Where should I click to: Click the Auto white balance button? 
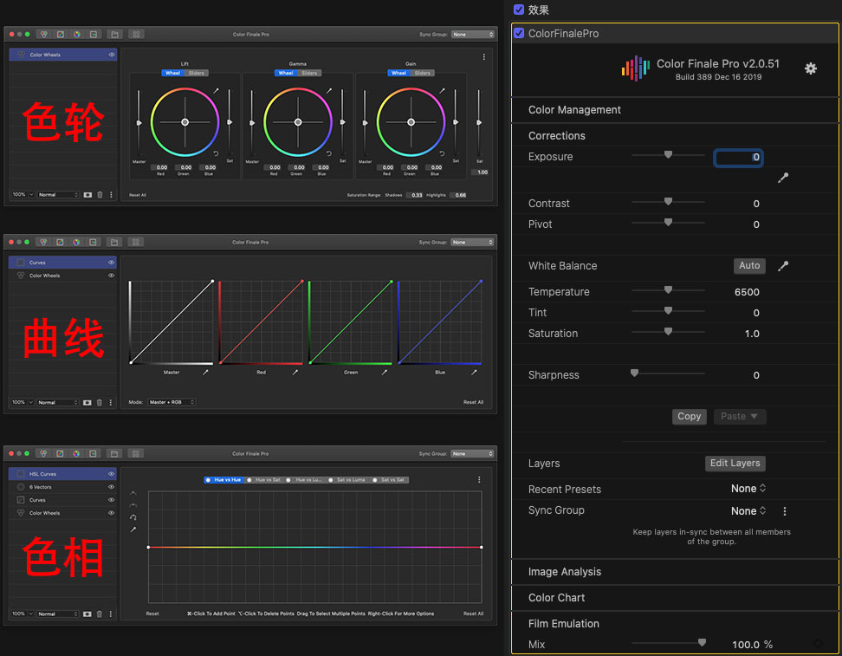point(749,266)
